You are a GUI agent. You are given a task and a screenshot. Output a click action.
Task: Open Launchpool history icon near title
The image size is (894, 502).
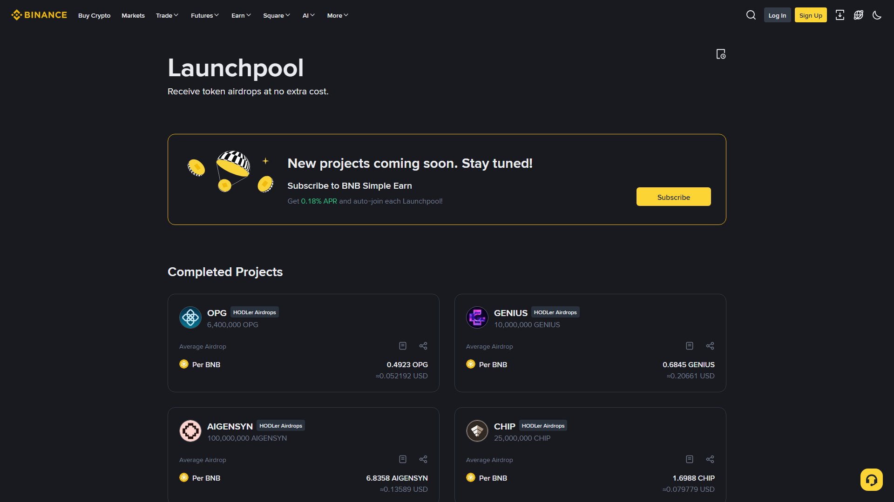pos(721,54)
